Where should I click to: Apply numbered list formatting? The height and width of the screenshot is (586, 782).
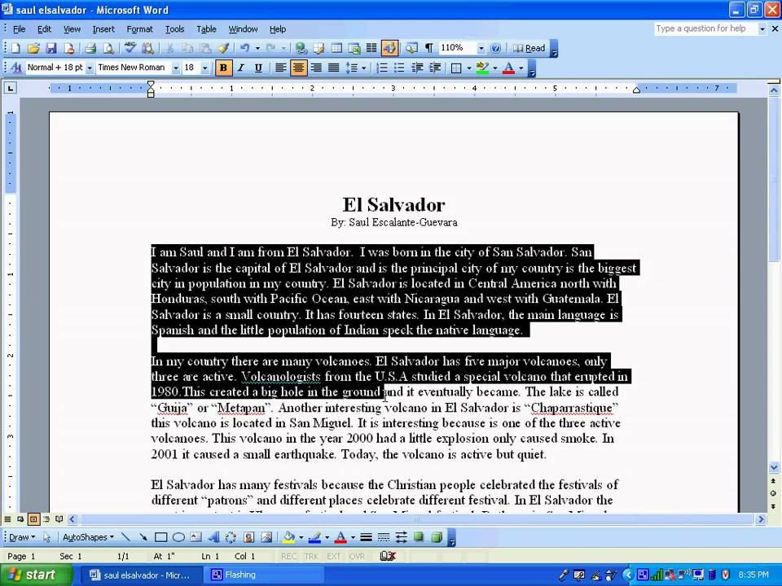382,68
